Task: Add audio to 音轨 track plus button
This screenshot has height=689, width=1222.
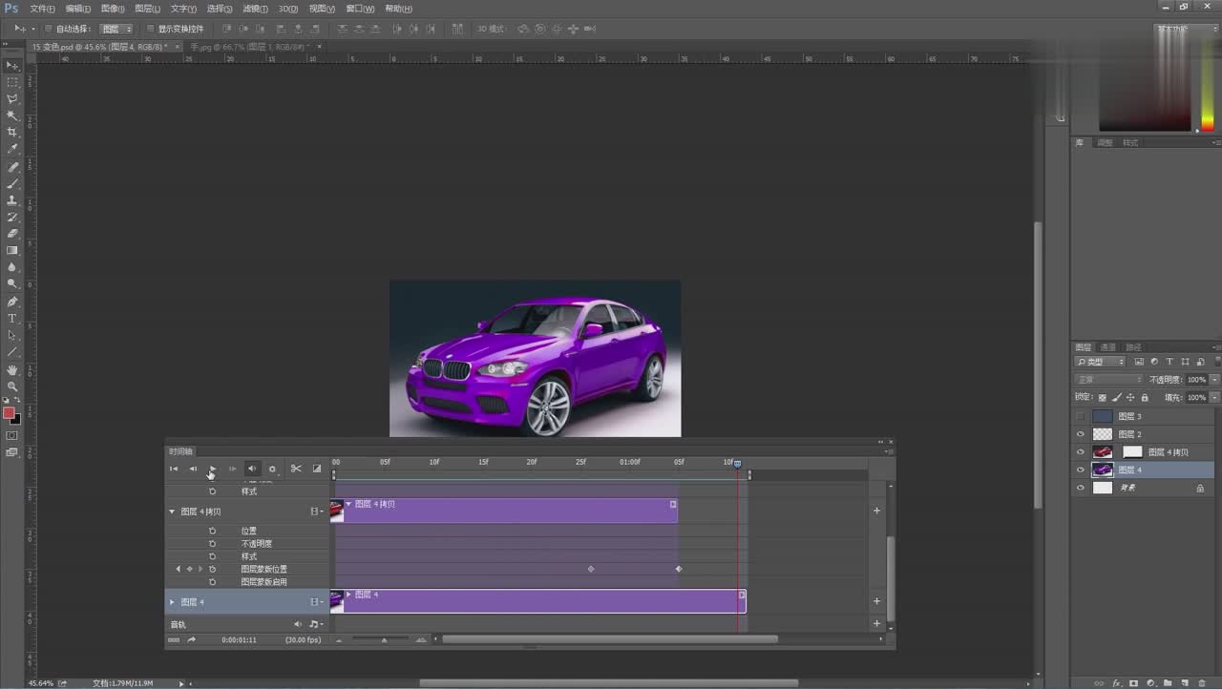Action: click(x=876, y=624)
